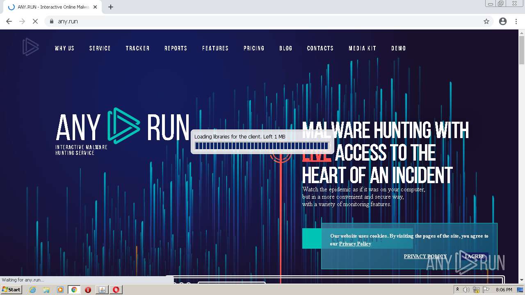The image size is (525, 295).
Task: Open the CONTACTS page
Action: tap(320, 48)
